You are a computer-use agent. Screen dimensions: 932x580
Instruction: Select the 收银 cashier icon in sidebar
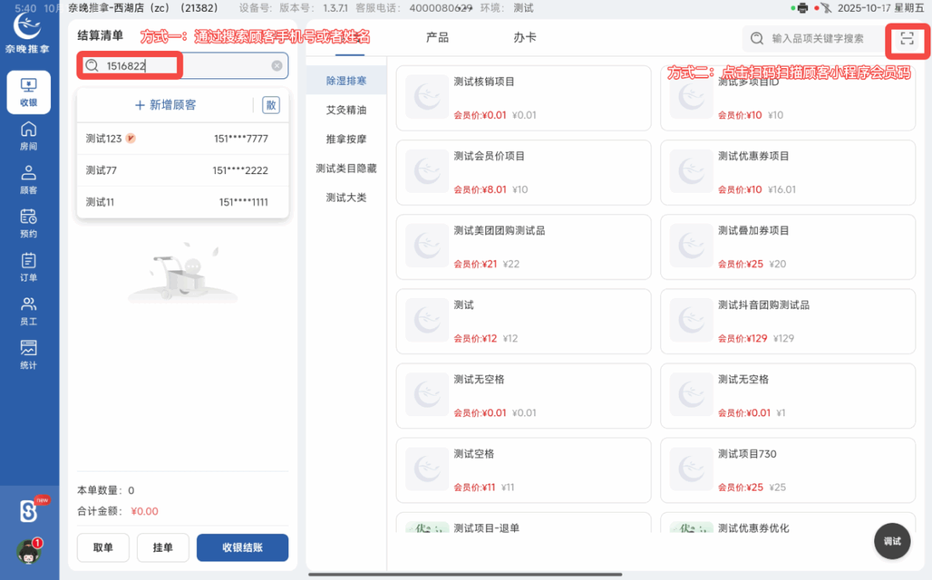(28, 92)
